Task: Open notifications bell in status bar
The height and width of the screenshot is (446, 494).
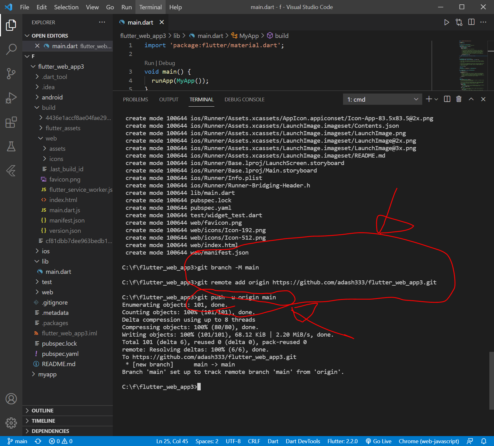Action: tap(484, 441)
